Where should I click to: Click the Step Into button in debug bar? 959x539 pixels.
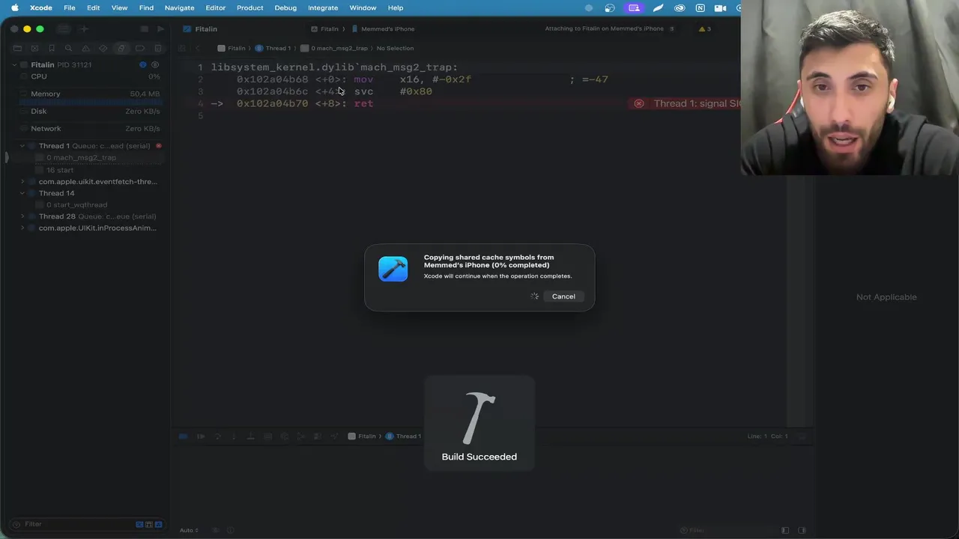[234, 436]
